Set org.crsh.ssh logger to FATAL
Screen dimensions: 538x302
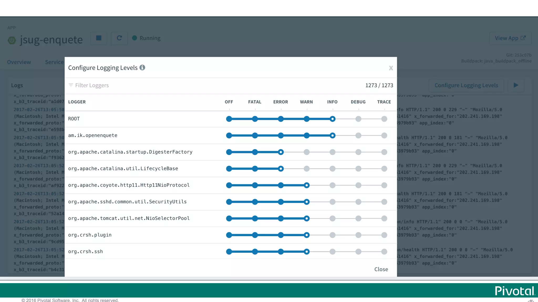[x=255, y=252]
